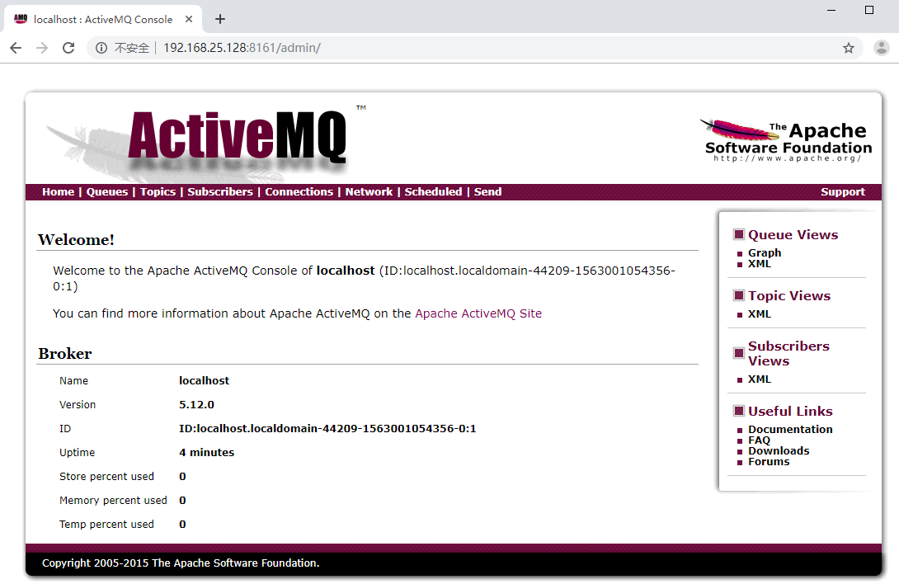Click the Topic Views heading
Viewport: 899px width, 584px height.
click(789, 296)
